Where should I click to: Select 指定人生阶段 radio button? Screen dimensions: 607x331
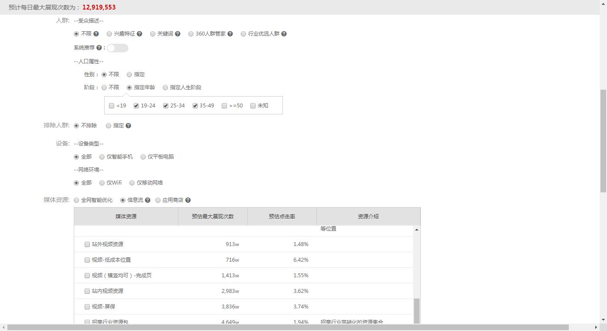pos(165,88)
